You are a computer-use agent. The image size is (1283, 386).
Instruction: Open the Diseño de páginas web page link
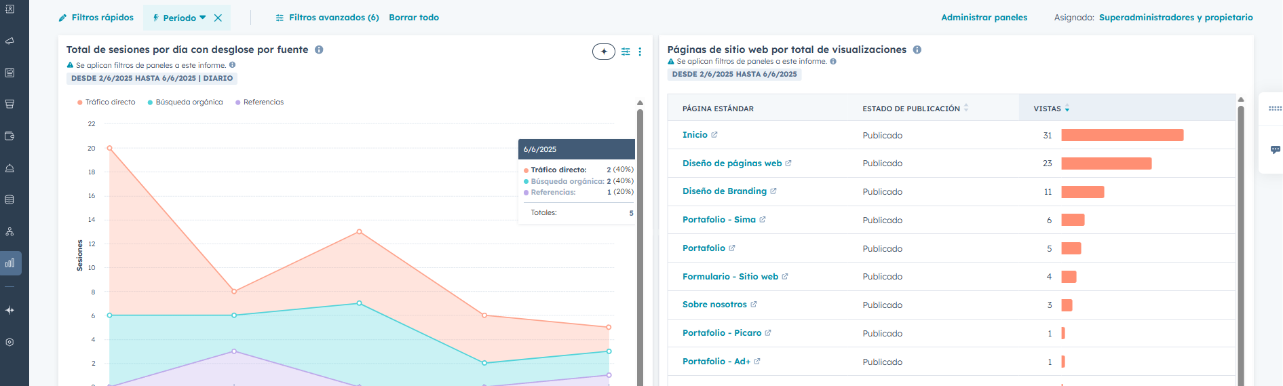732,163
